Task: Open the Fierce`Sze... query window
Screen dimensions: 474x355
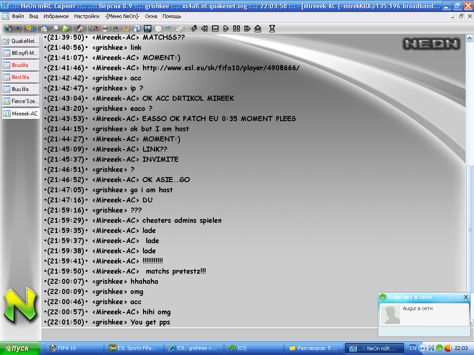Action: (x=21, y=101)
